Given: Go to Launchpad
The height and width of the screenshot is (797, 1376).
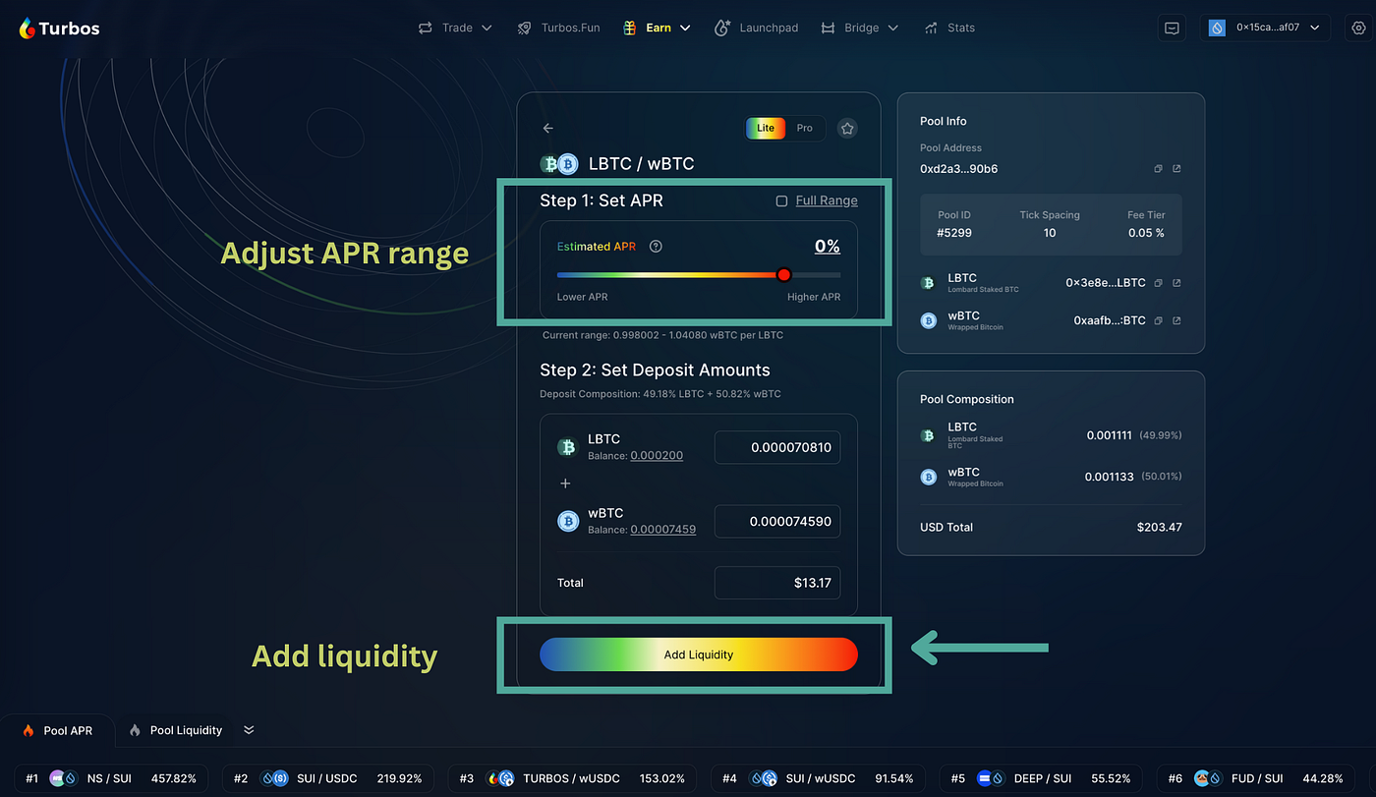Looking at the screenshot, I should pos(754,28).
